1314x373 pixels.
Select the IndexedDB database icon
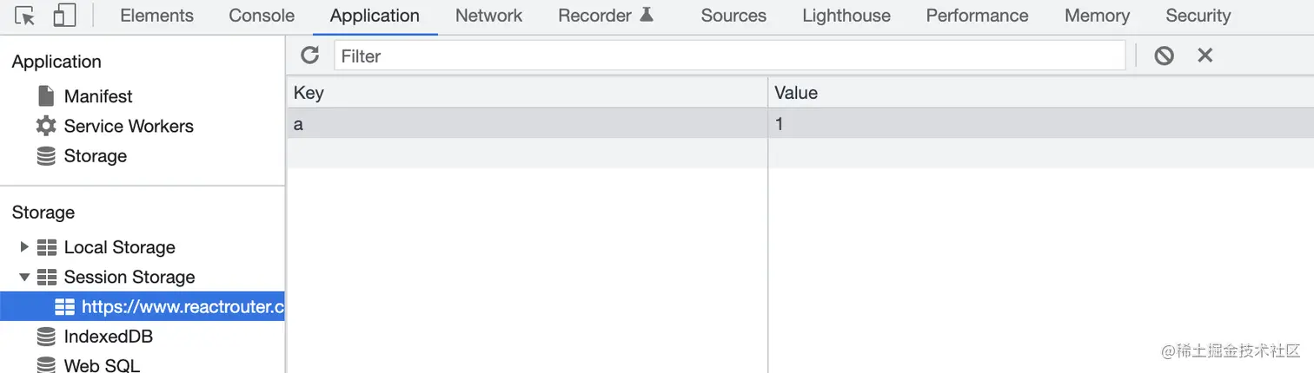coord(46,337)
